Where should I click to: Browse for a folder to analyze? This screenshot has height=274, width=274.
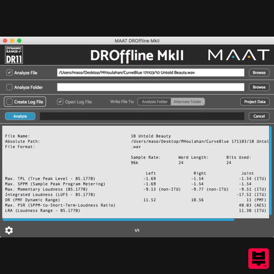pos(259,87)
